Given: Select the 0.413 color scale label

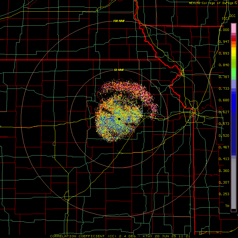Looking at the screenshot, I should [224, 159].
